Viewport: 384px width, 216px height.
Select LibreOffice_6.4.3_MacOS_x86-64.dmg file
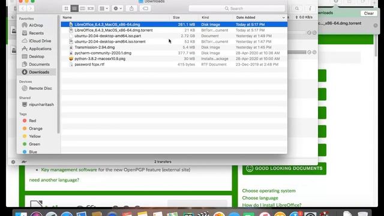pyautogui.click(x=174, y=25)
